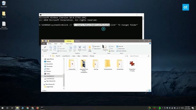Viewport: 196px width, 110px height.
Task: Select Documents in navigation pane
Action: coord(48,64)
